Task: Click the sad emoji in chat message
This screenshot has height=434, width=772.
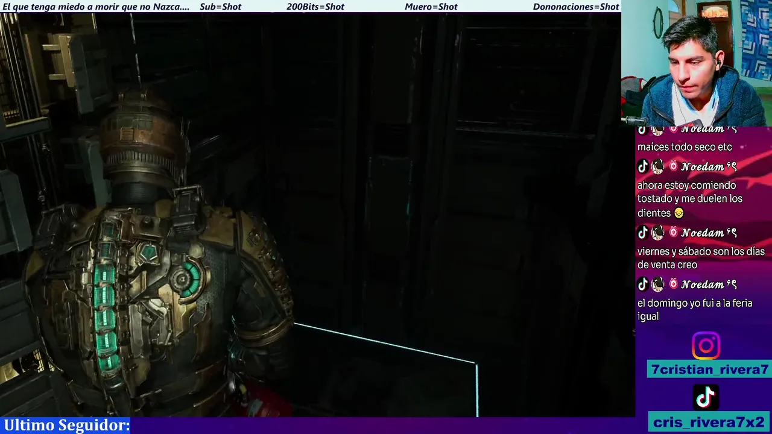Action: 679,213
